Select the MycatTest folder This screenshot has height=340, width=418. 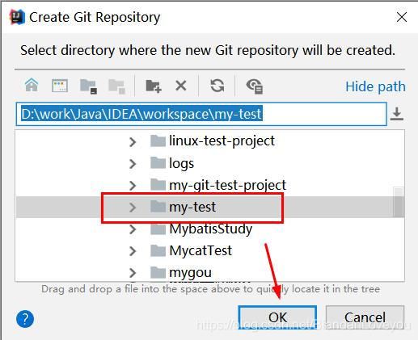click(191, 251)
